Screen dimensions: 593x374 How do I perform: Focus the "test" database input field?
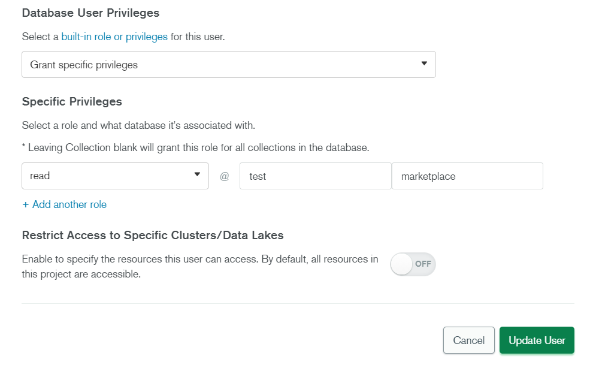[315, 176]
